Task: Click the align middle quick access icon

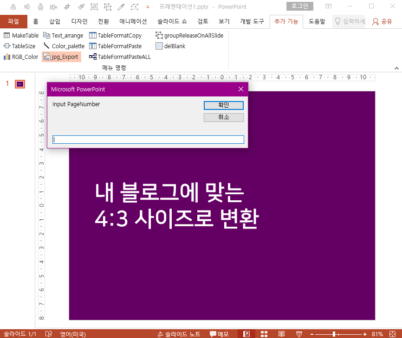Action: tap(26, 7)
